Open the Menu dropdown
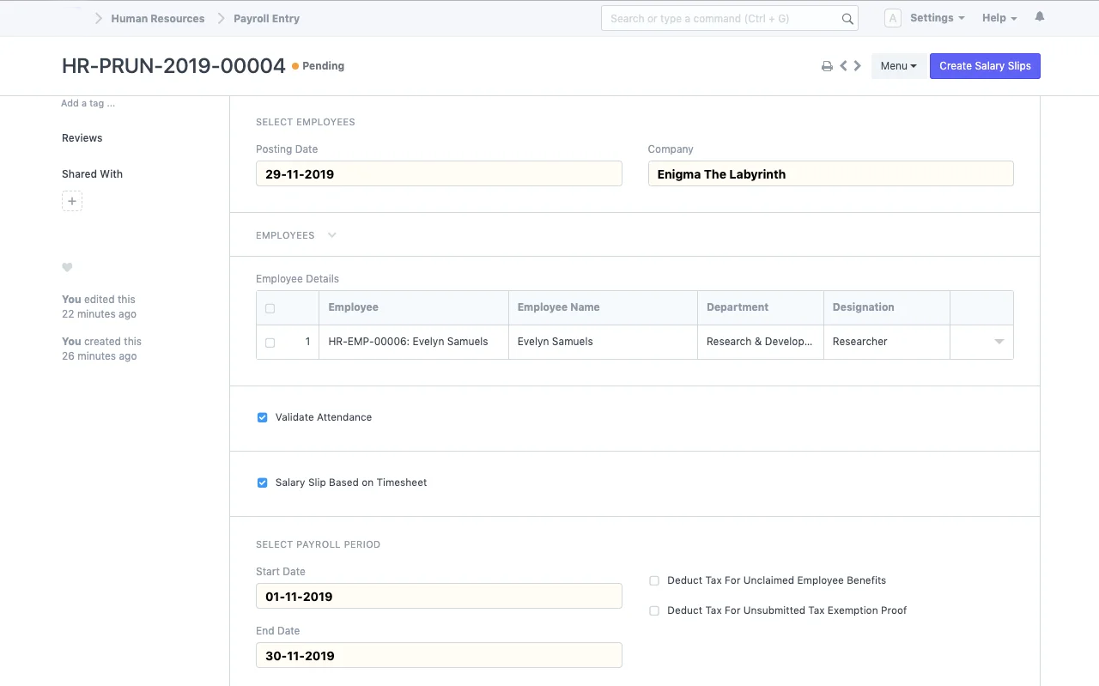1099x686 pixels. click(898, 65)
